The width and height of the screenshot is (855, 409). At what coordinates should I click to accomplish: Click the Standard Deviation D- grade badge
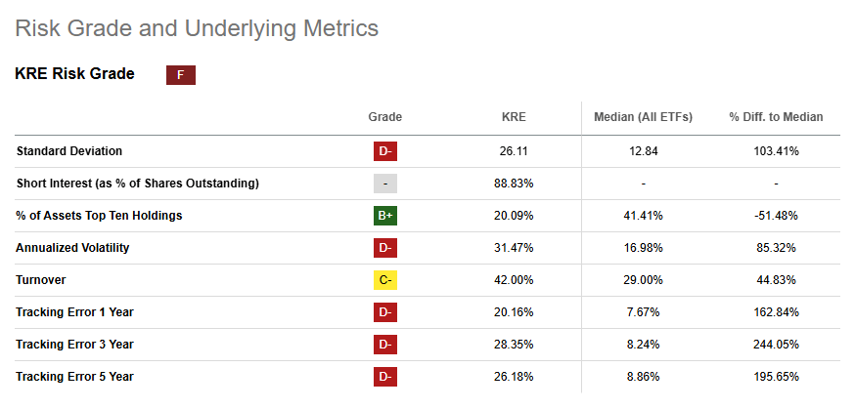click(385, 151)
